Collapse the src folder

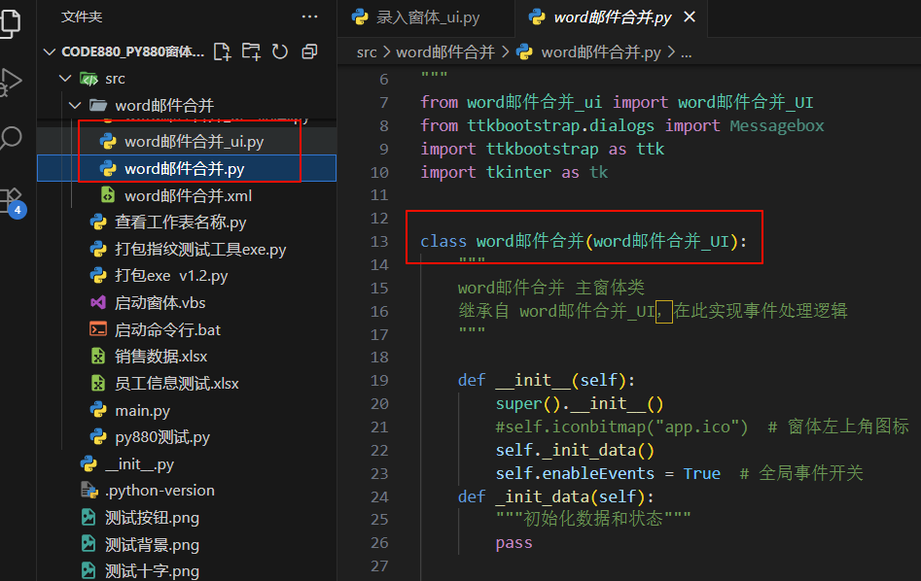(x=66, y=78)
